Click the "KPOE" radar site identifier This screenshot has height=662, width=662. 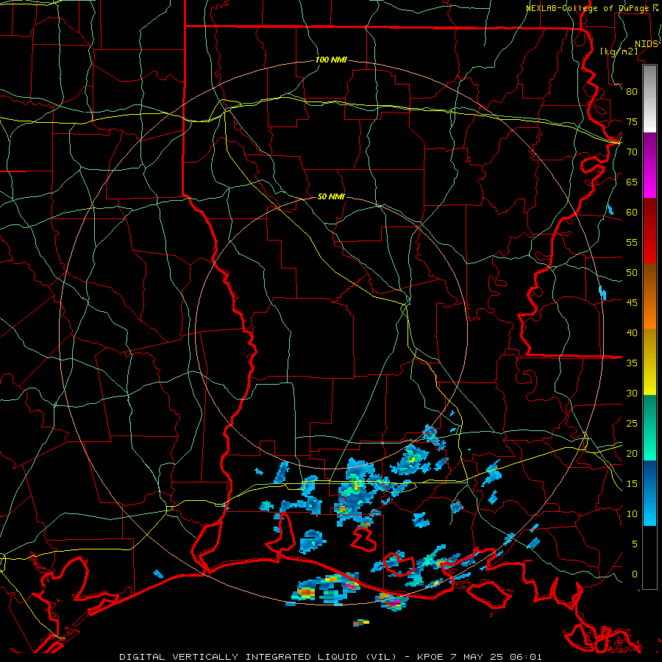click(430, 657)
